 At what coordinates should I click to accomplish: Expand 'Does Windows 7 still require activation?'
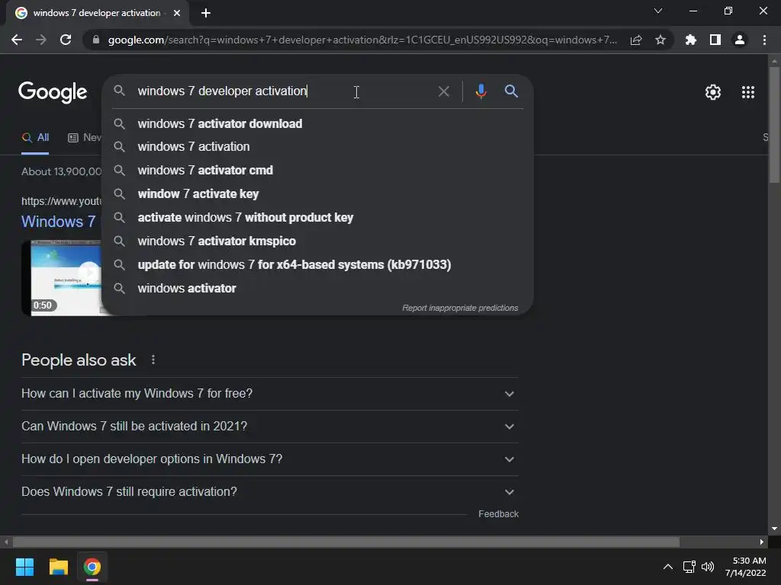point(269,491)
